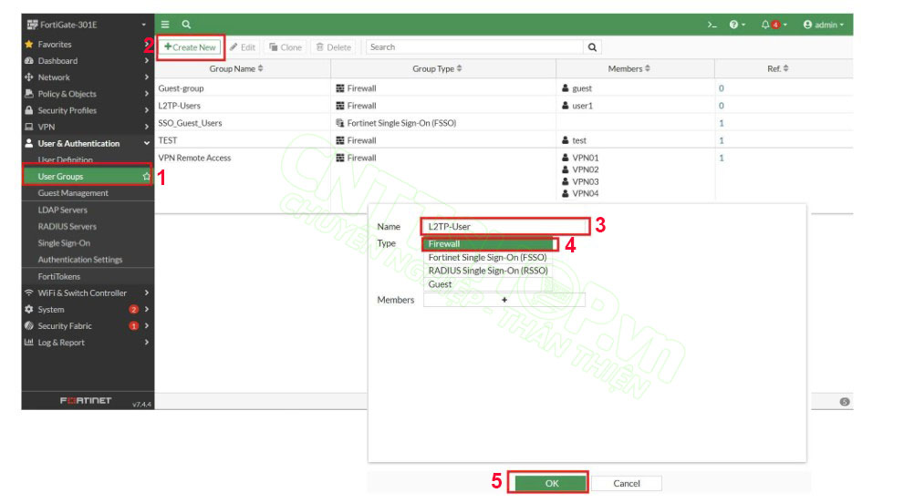Click the System gear icon
904x503 pixels.
pyautogui.click(x=29, y=310)
